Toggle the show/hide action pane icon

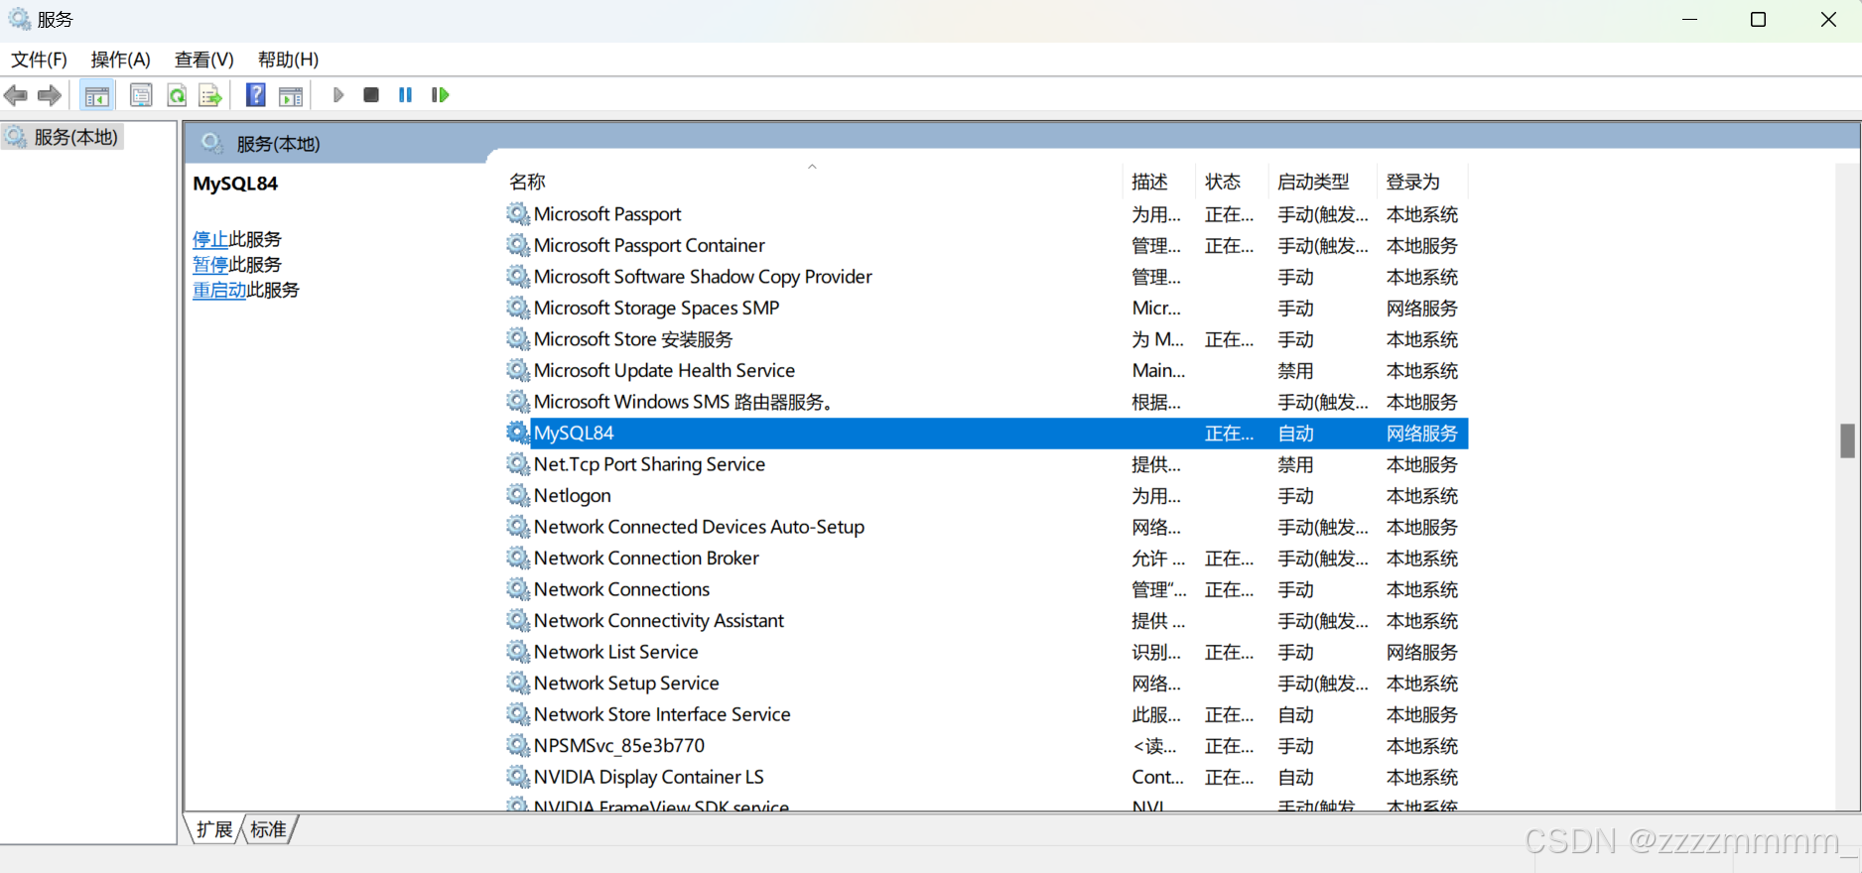(291, 95)
